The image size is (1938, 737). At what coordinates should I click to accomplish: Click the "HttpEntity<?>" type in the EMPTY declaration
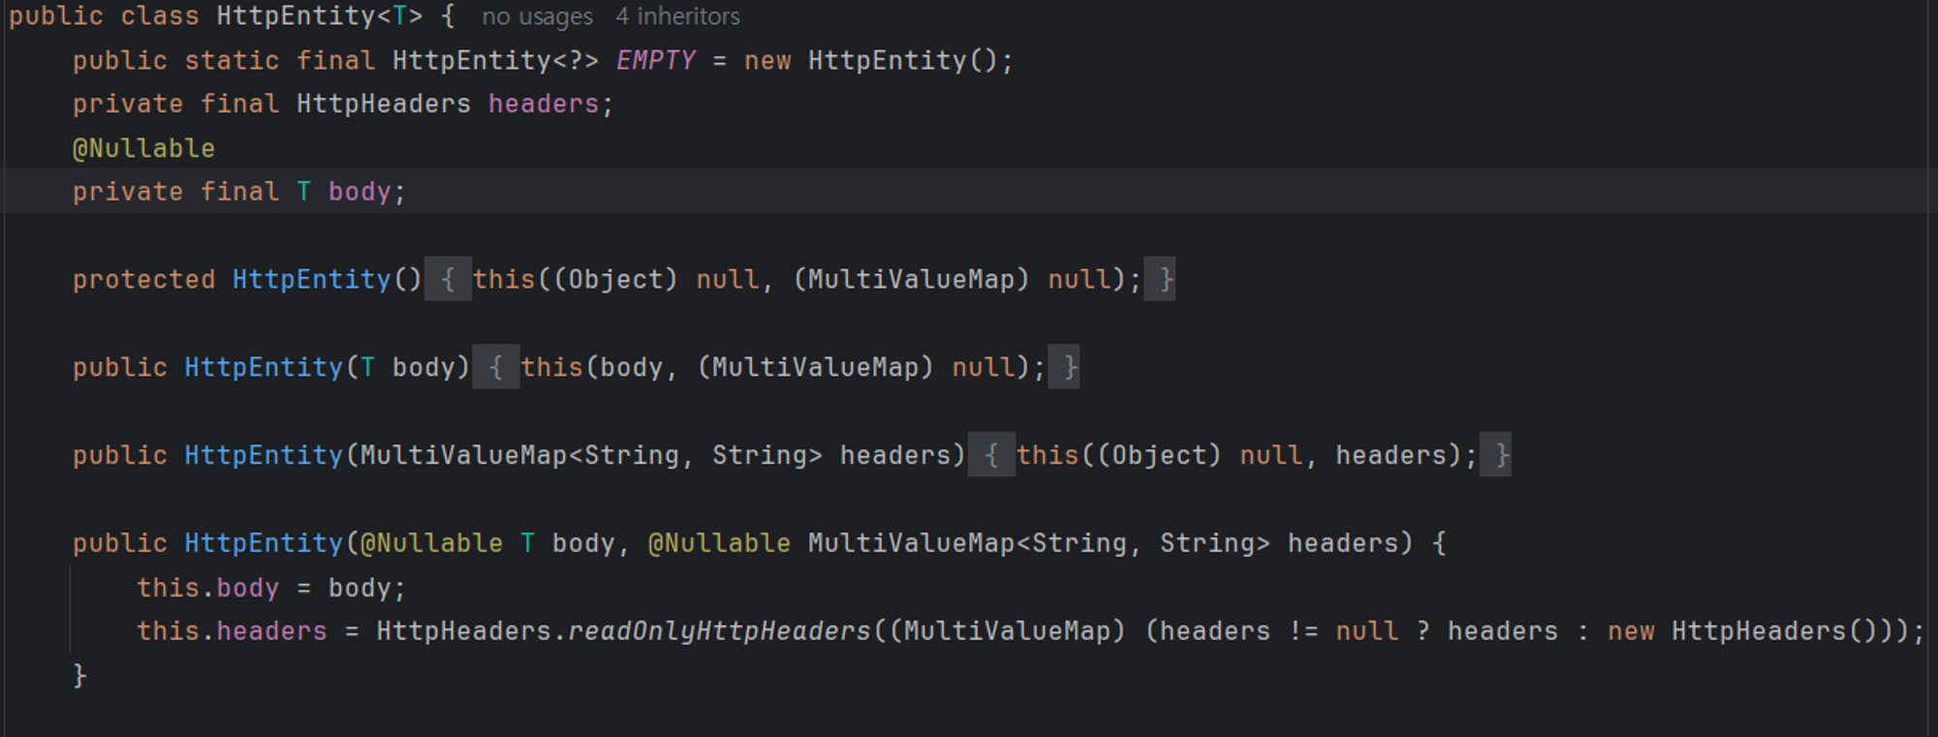pyautogui.click(x=495, y=60)
